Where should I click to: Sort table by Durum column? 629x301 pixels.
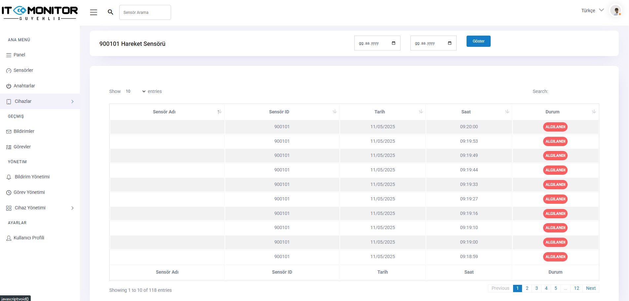coord(552,112)
